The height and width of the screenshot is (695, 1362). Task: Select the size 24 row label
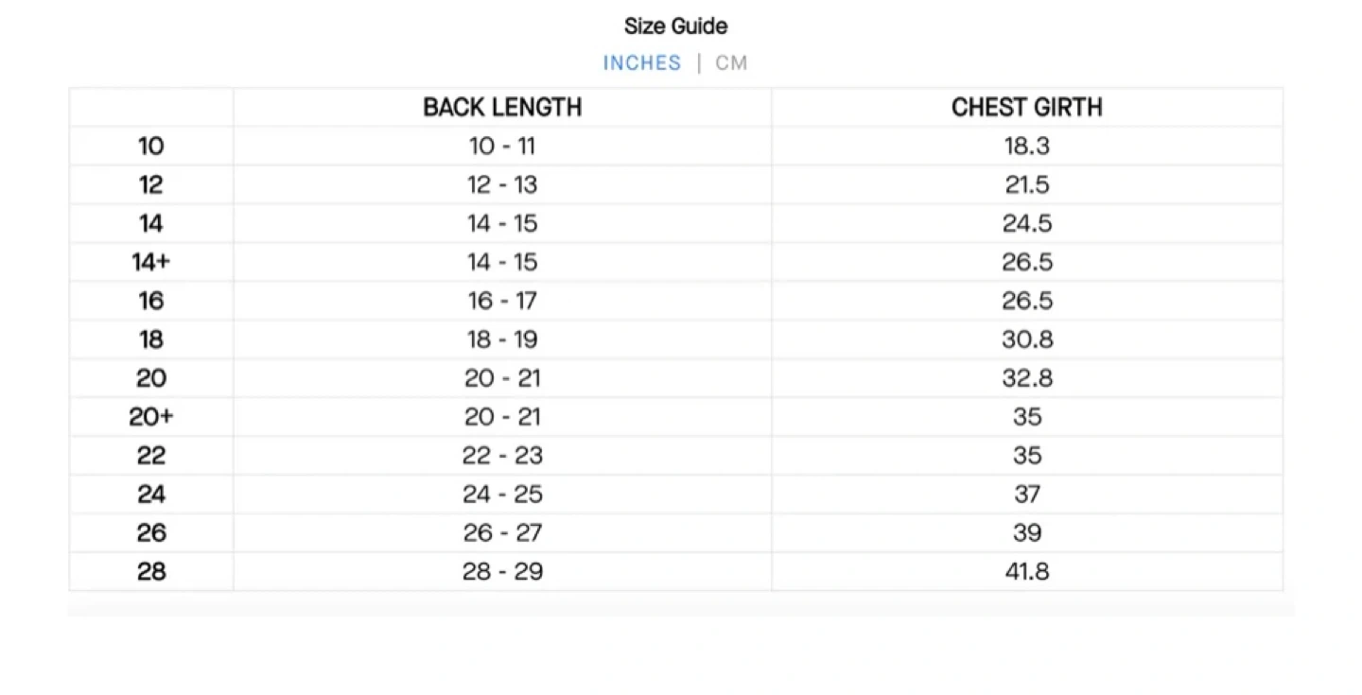[x=151, y=495]
